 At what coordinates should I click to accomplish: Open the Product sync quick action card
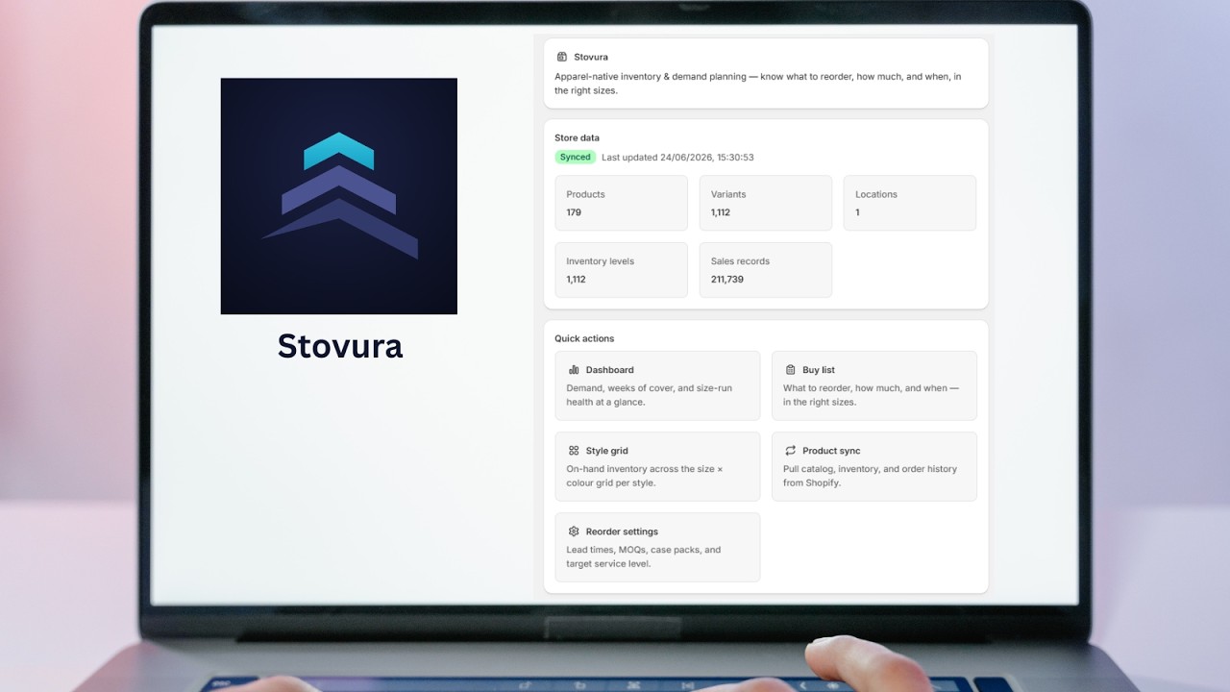coord(874,466)
